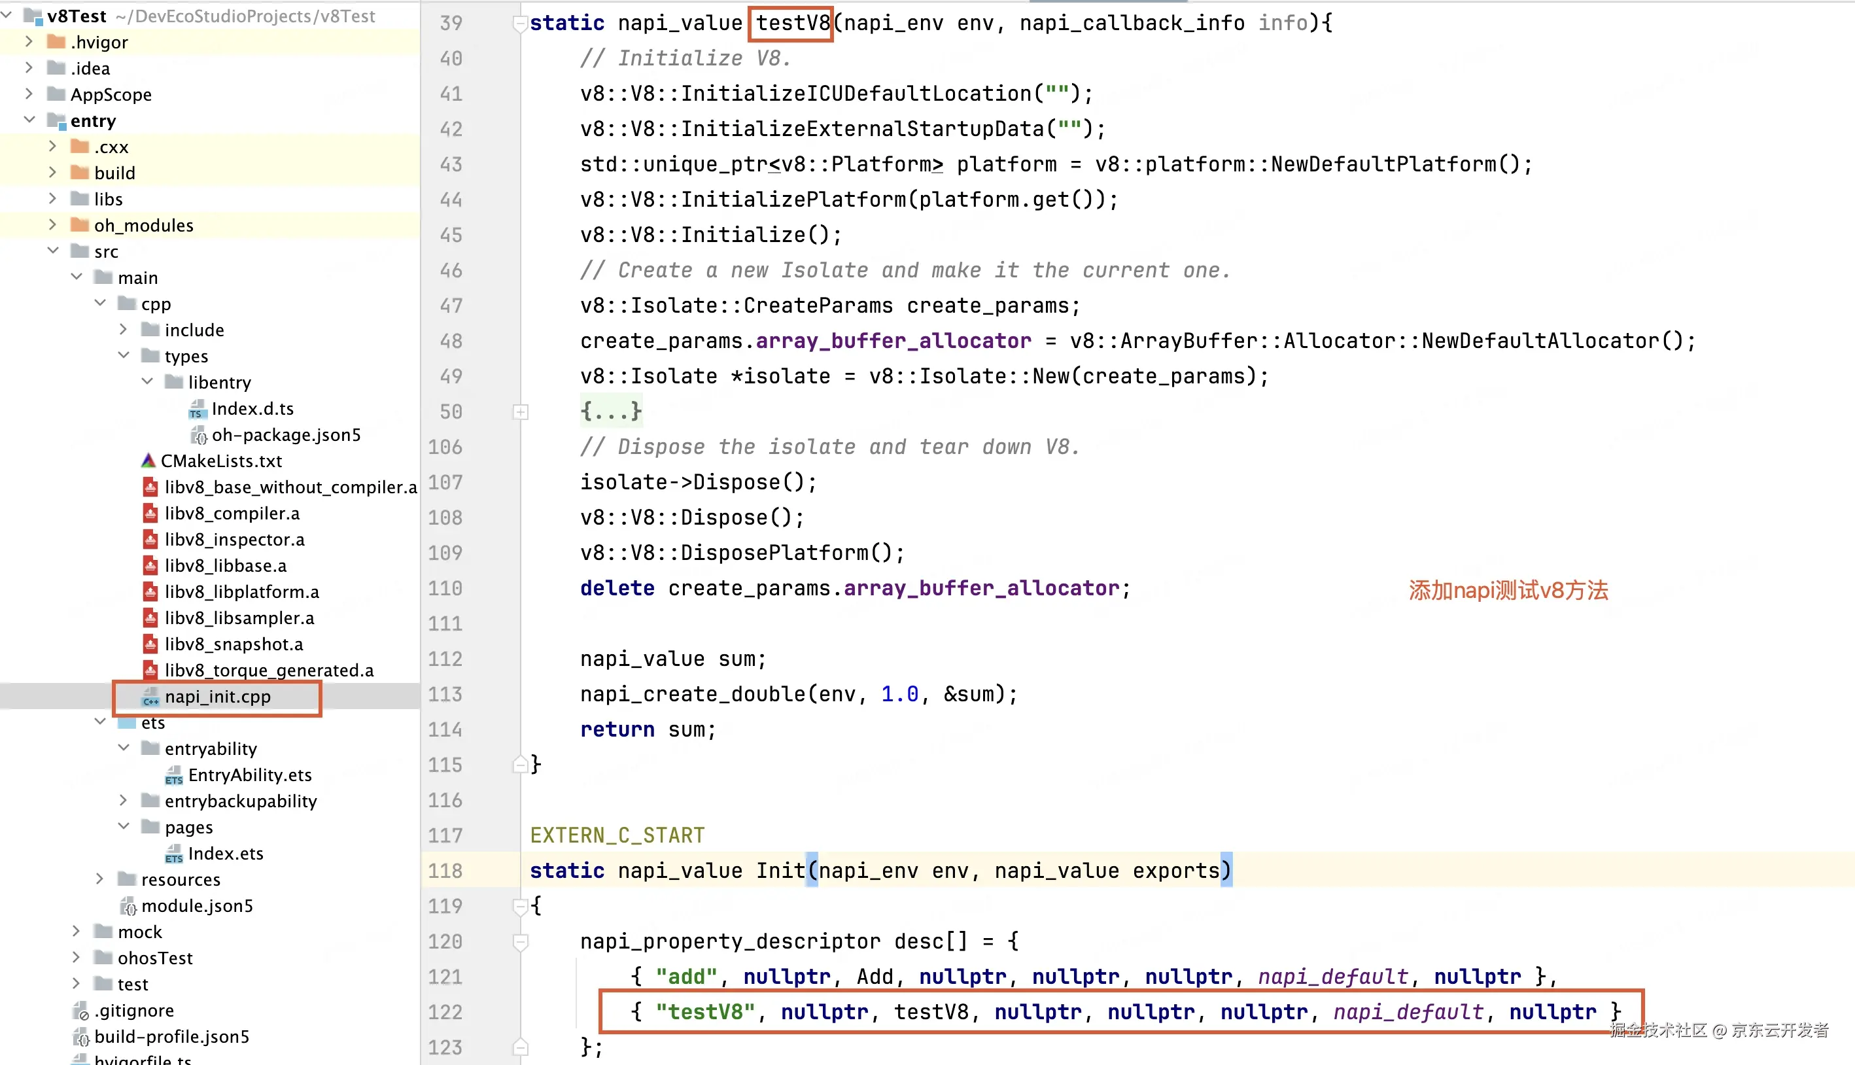Expand the folded code block on line 50
This screenshot has width=1855, height=1065.
click(521, 412)
